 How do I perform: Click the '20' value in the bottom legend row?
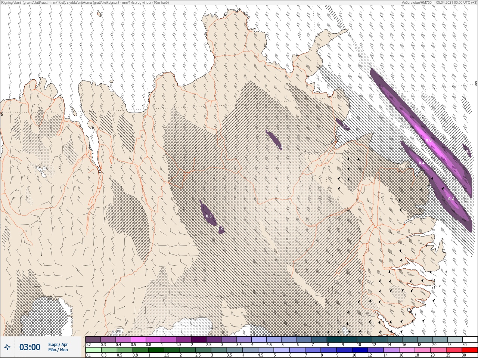(x=433, y=355)
